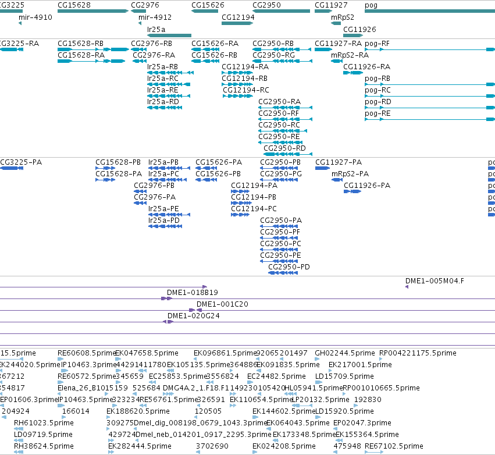Select protein CG3225-PA
Viewport: 495px width, 455px height.
click(21, 162)
